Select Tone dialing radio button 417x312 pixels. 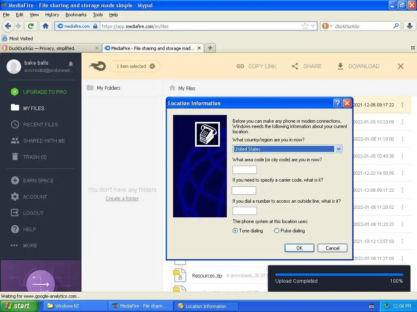point(235,231)
